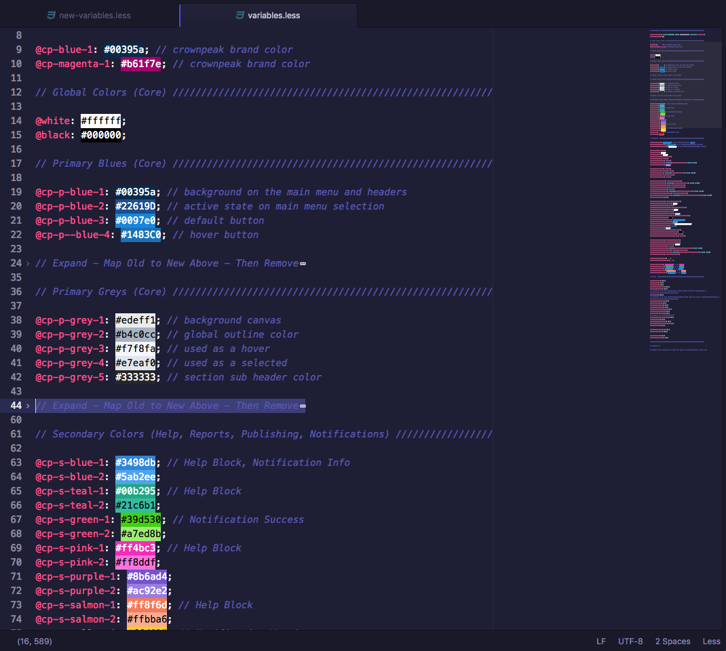Viewport: 726px width, 651px height.
Task: Click the Less file icon on new-variables.less tab
Action: pyautogui.click(x=52, y=16)
